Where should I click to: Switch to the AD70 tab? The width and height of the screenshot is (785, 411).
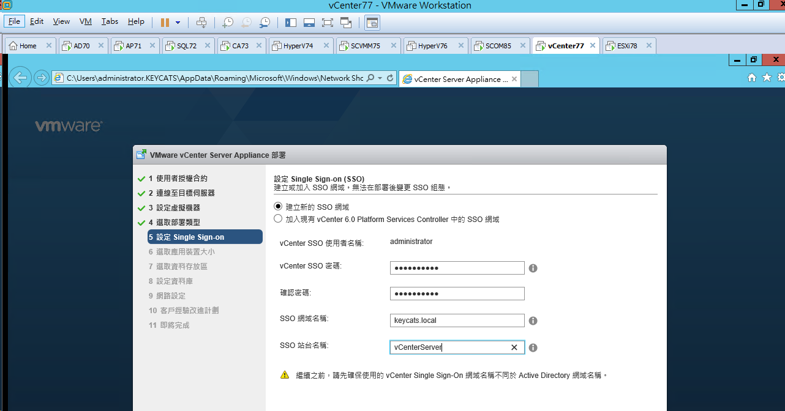[x=82, y=46]
